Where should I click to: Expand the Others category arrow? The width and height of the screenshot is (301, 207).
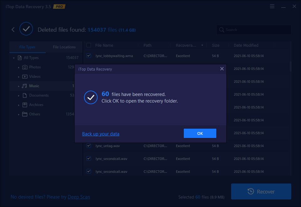[18, 114]
